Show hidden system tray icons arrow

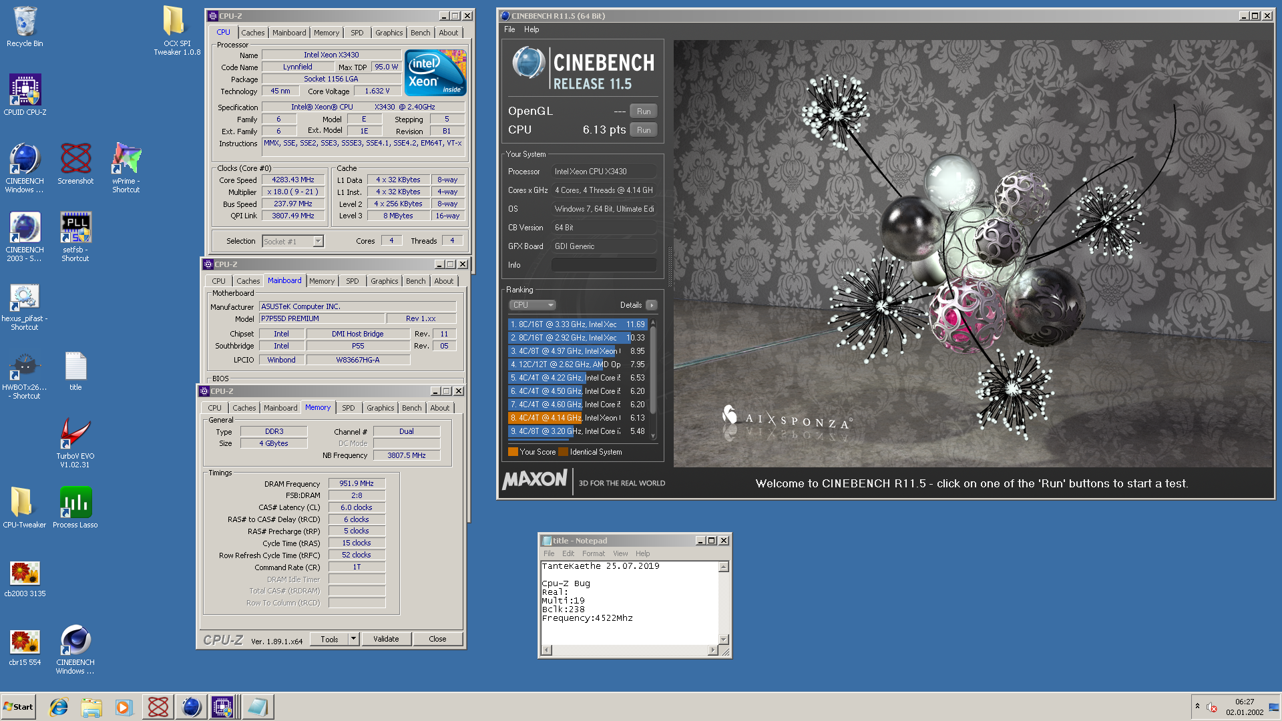[x=1197, y=706]
